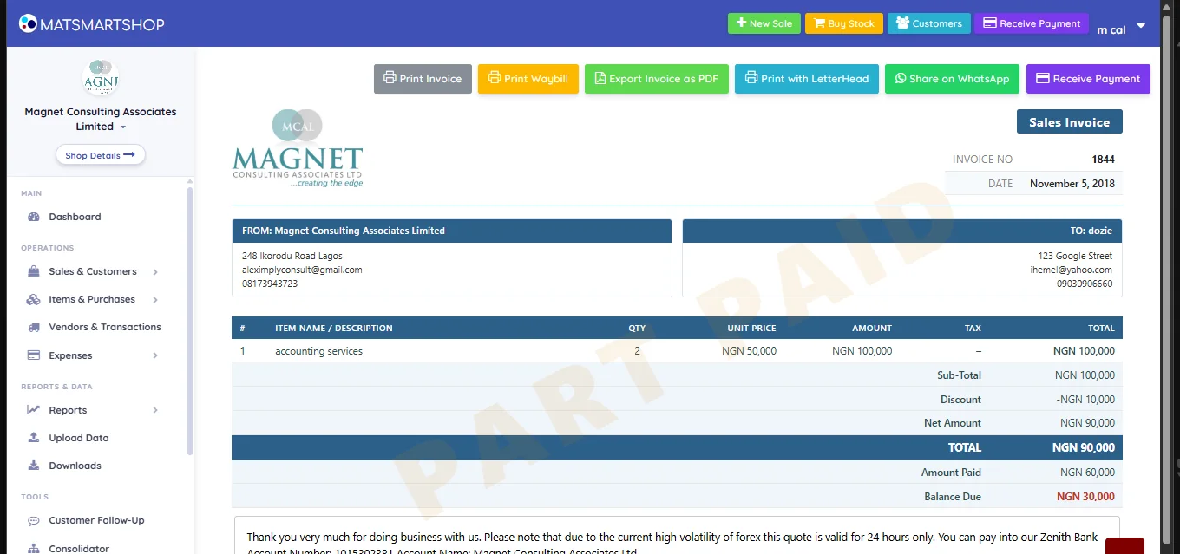This screenshot has height=554, width=1180.
Task: Click the Sales & Customers bag icon
Action: 34,271
